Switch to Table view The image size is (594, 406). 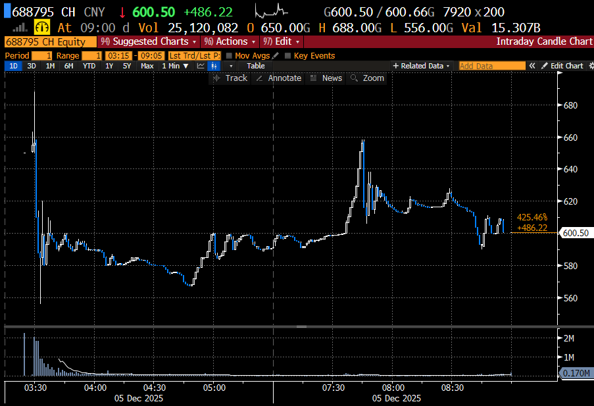tap(256, 66)
